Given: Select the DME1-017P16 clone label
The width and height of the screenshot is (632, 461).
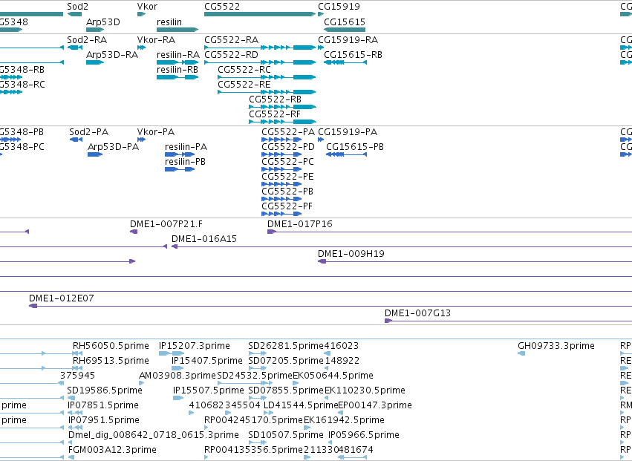Looking at the screenshot, I should 300,224.
